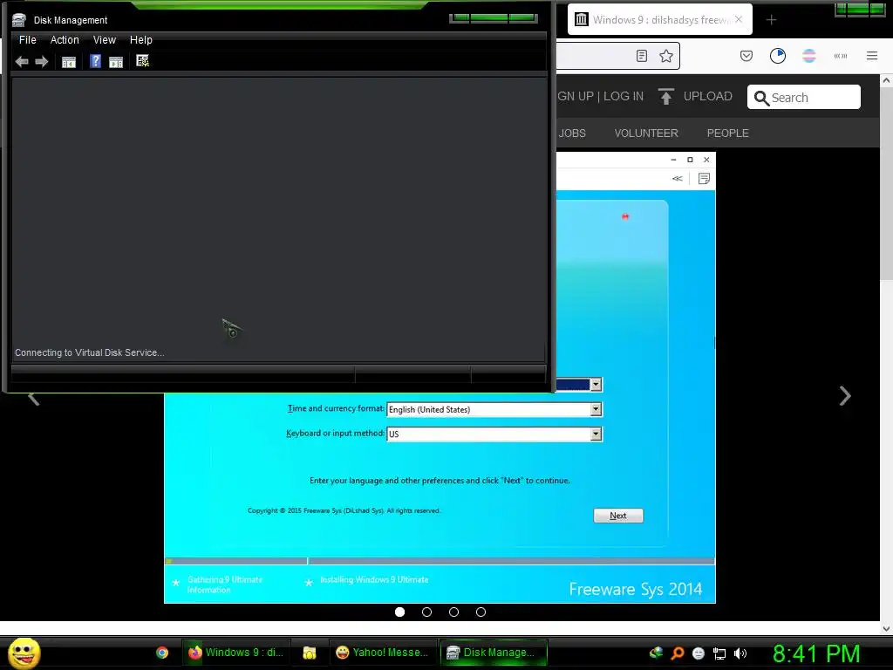The image size is (893, 670).
Task: Click the scrollbar up arrow in Firefox
Action: [x=886, y=81]
